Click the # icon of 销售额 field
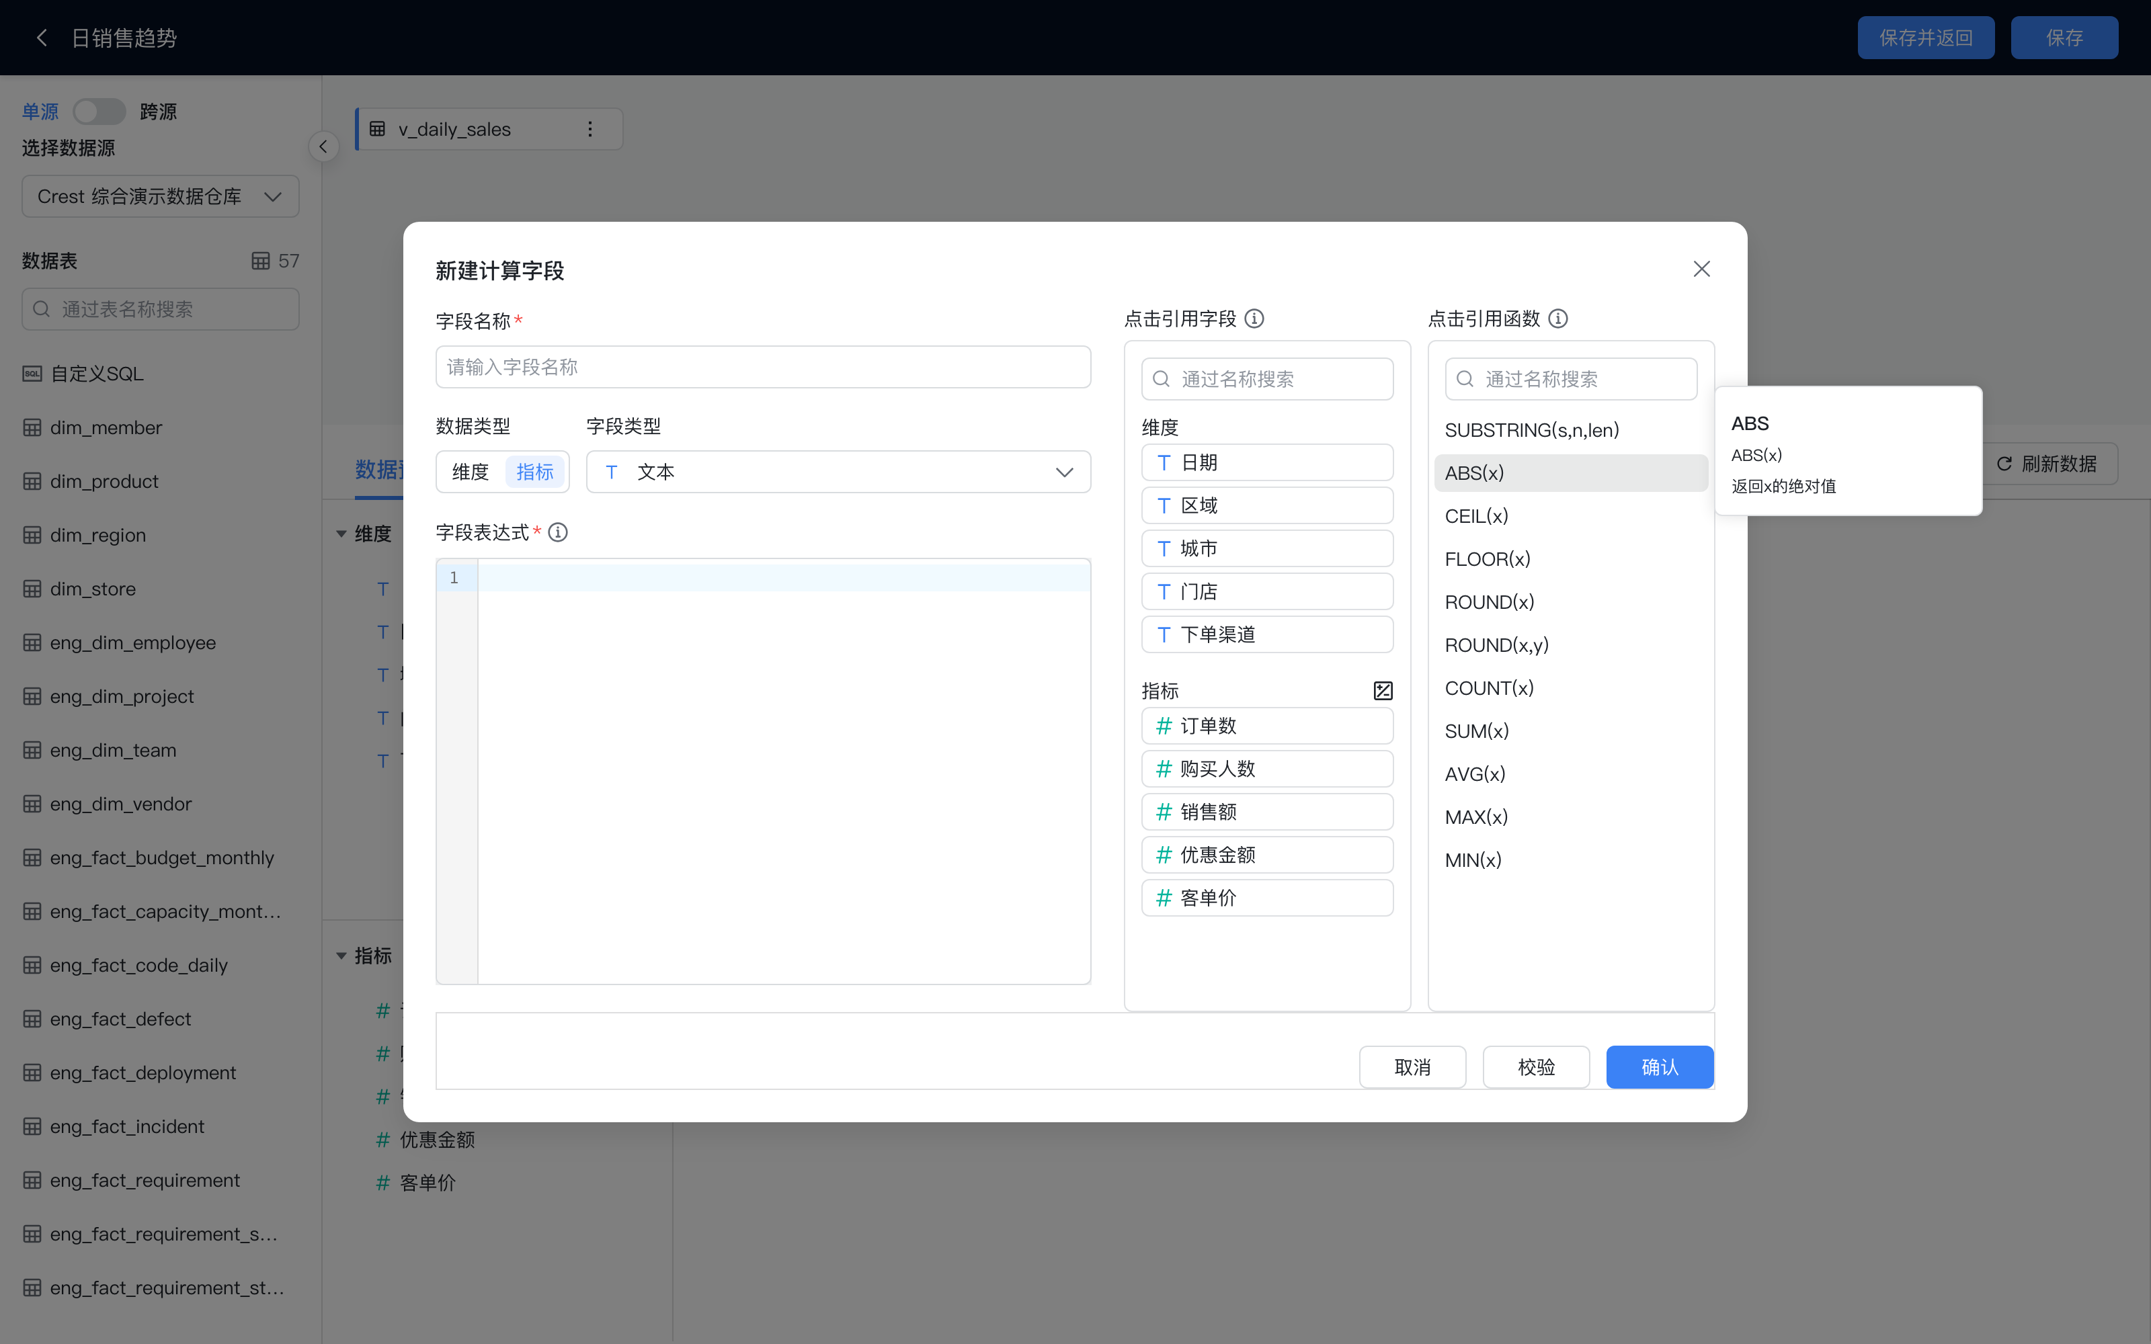Image resolution: width=2151 pixels, height=1344 pixels. (1164, 812)
